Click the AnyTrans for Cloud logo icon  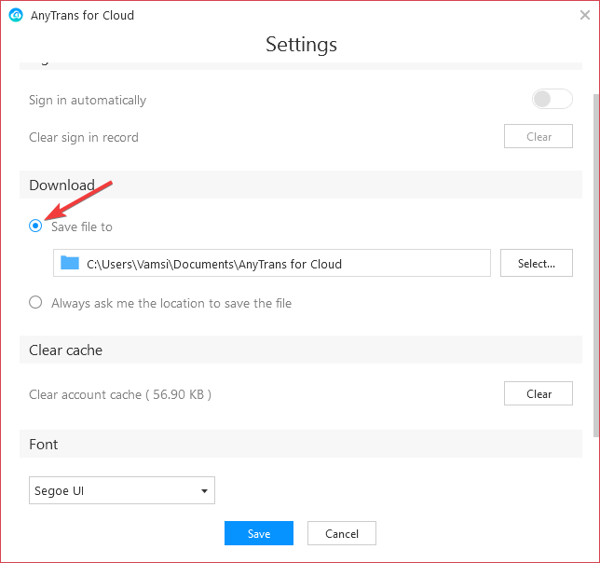[16, 15]
